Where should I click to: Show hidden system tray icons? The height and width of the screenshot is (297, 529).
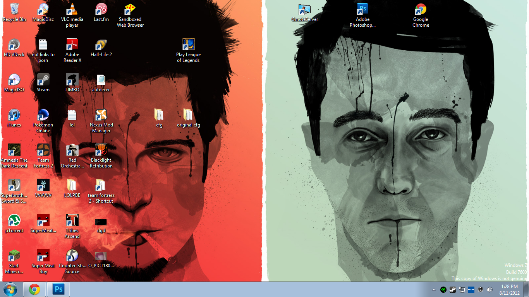[x=434, y=290]
